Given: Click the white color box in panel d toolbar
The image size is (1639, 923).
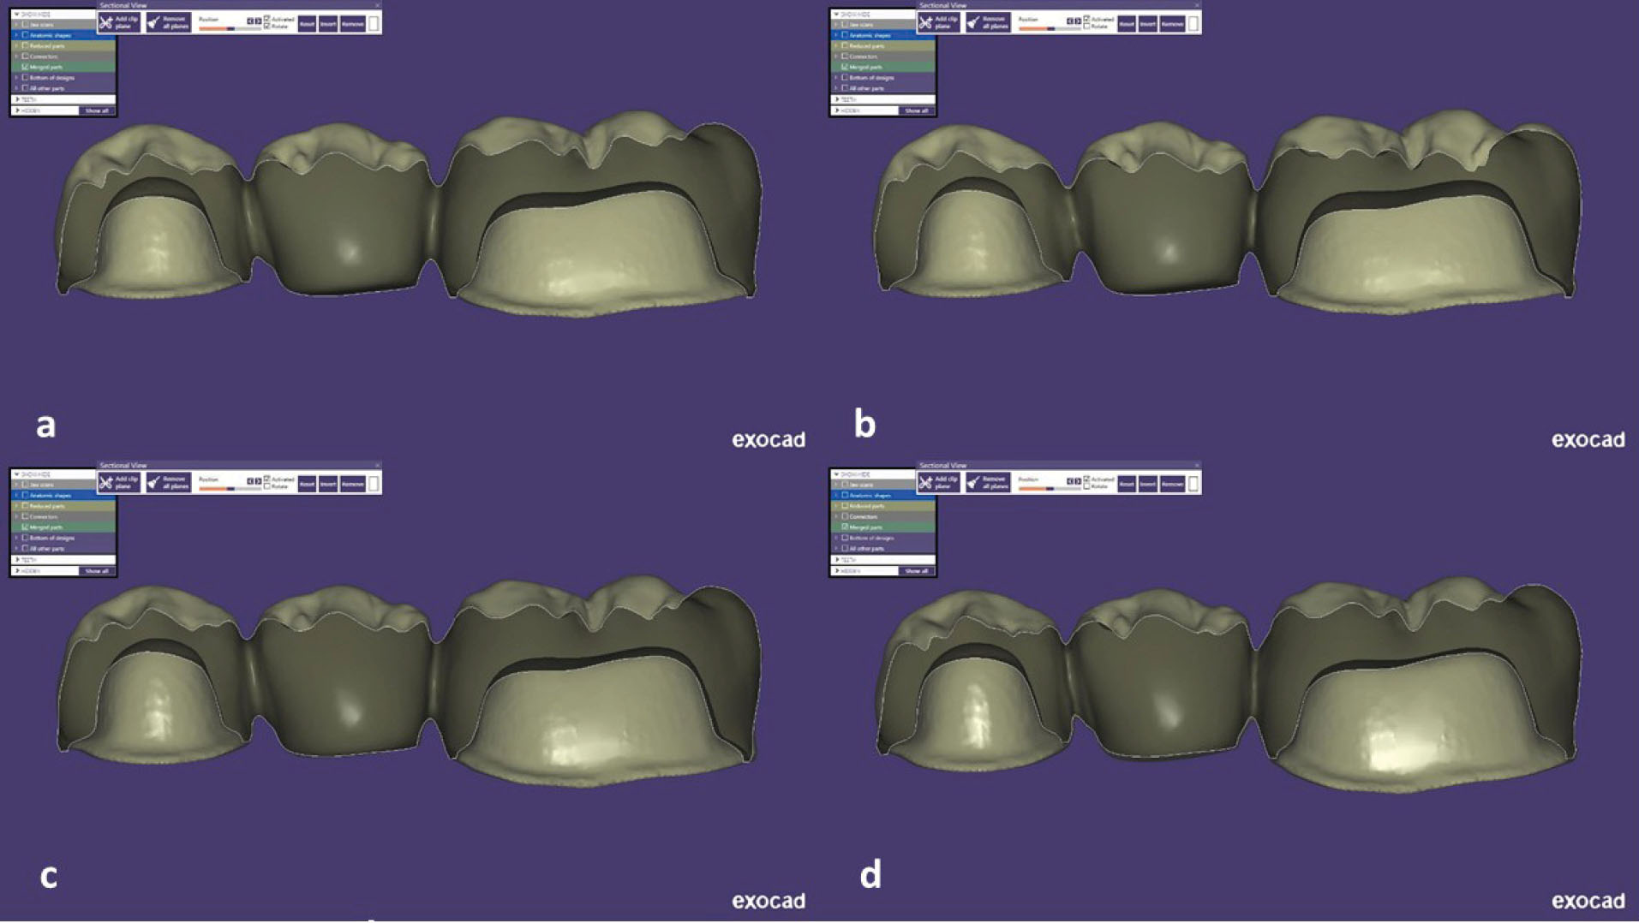Looking at the screenshot, I should tap(1193, 485).
